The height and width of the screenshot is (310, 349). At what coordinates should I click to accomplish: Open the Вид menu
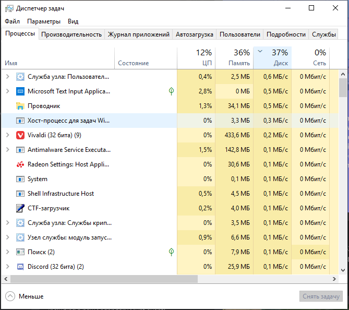tap(73, 21)
